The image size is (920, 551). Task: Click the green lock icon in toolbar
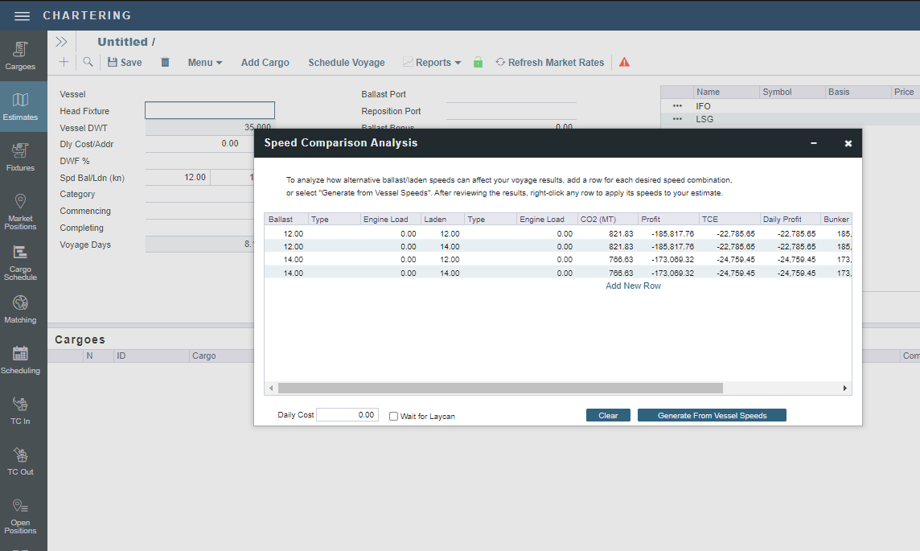tap(478, 62)
